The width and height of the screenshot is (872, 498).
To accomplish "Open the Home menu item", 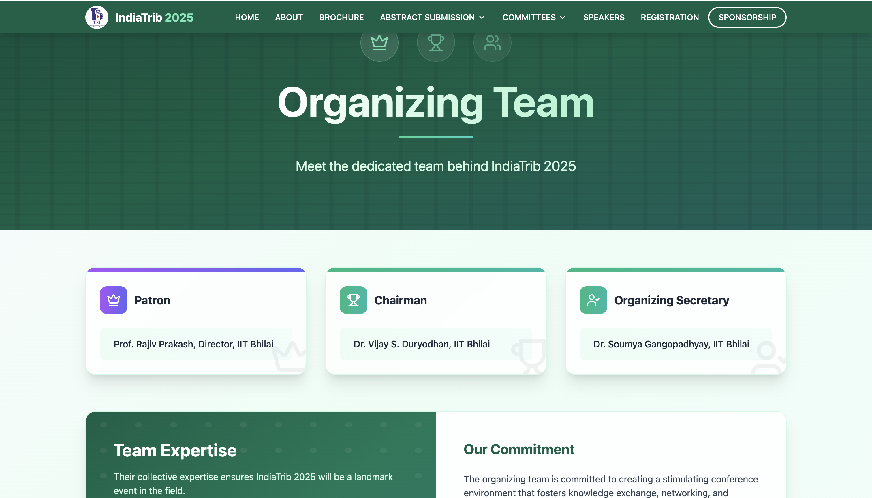I will click(x=247, y=17).
